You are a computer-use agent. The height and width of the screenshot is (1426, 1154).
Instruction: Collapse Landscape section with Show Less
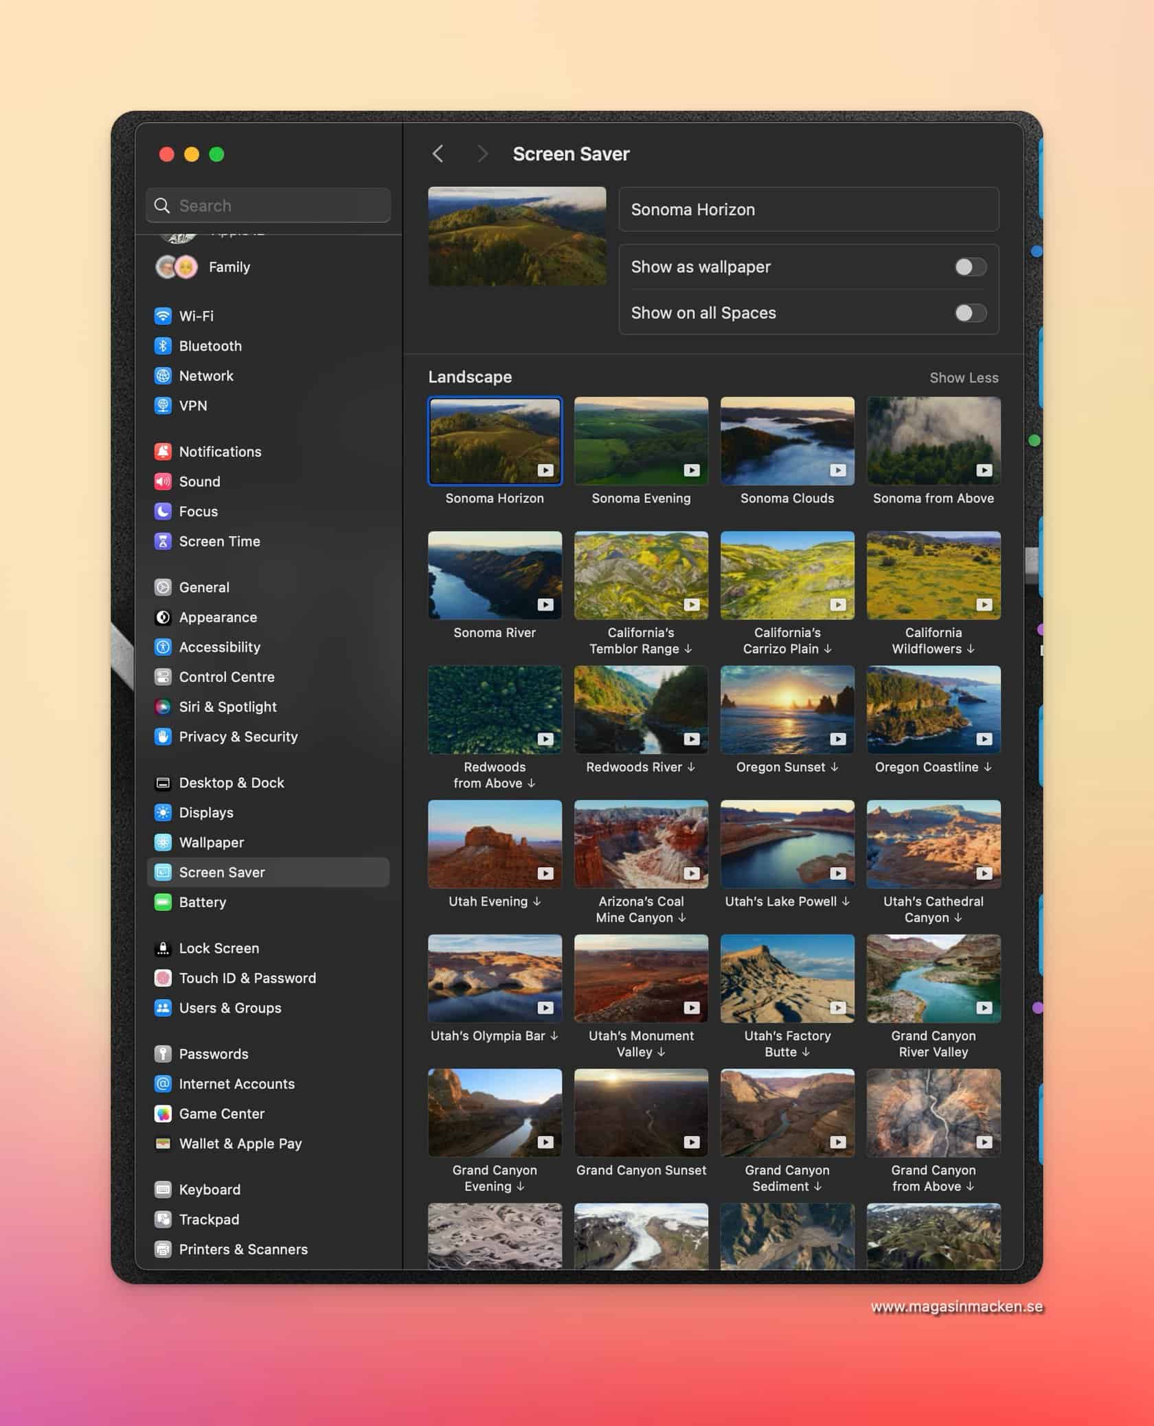click(963, 378)
